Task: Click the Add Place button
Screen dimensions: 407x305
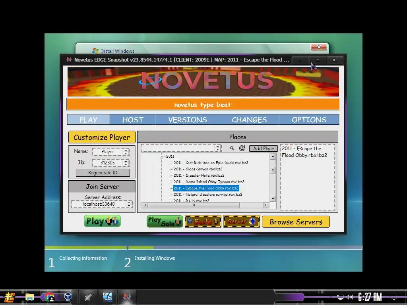Action: tap(263, 149)
